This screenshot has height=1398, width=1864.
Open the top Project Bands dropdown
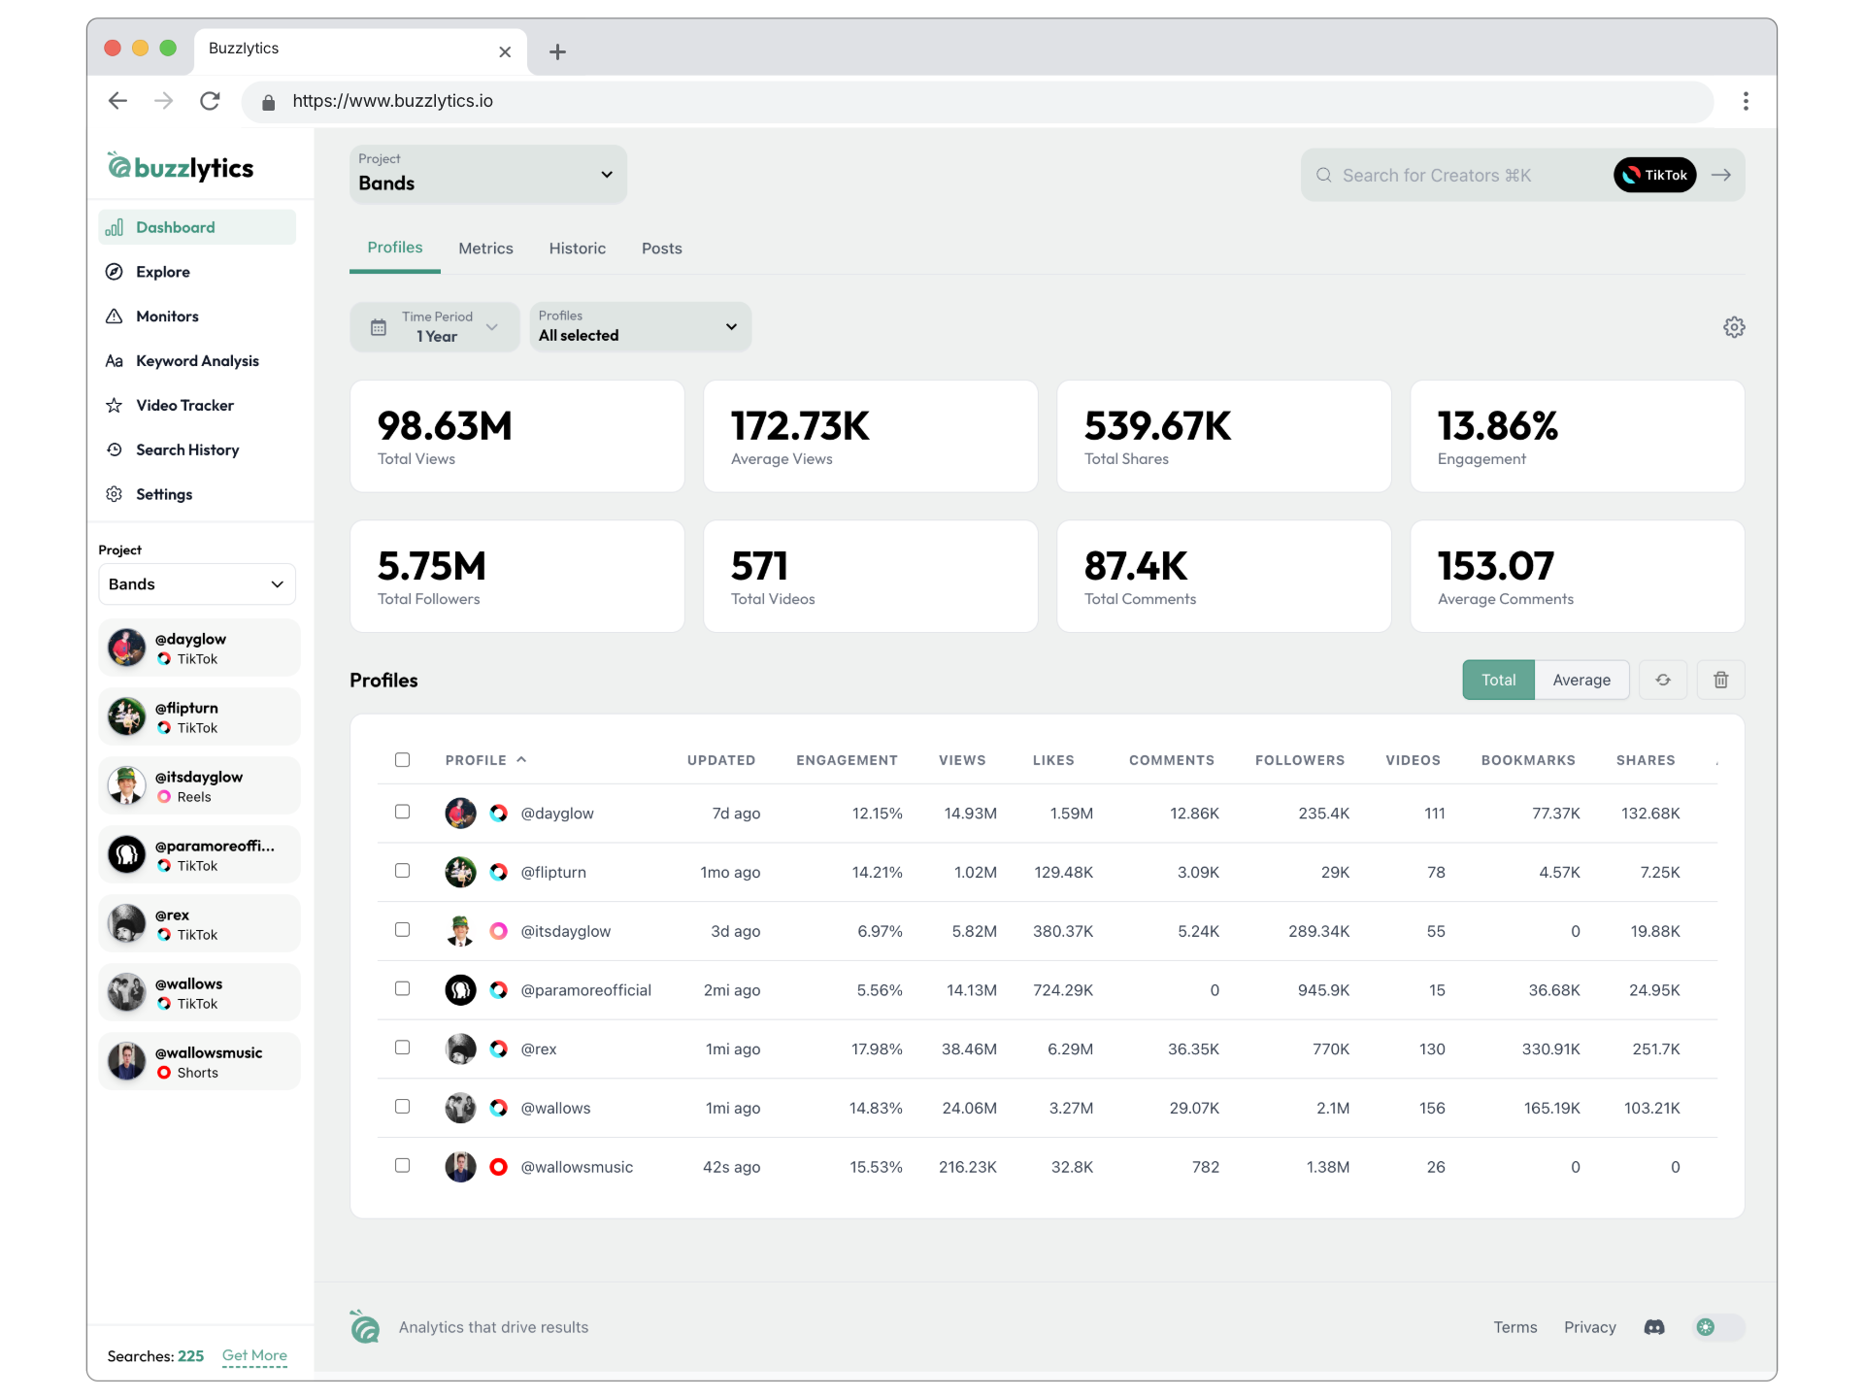click(x=488, y=175)
